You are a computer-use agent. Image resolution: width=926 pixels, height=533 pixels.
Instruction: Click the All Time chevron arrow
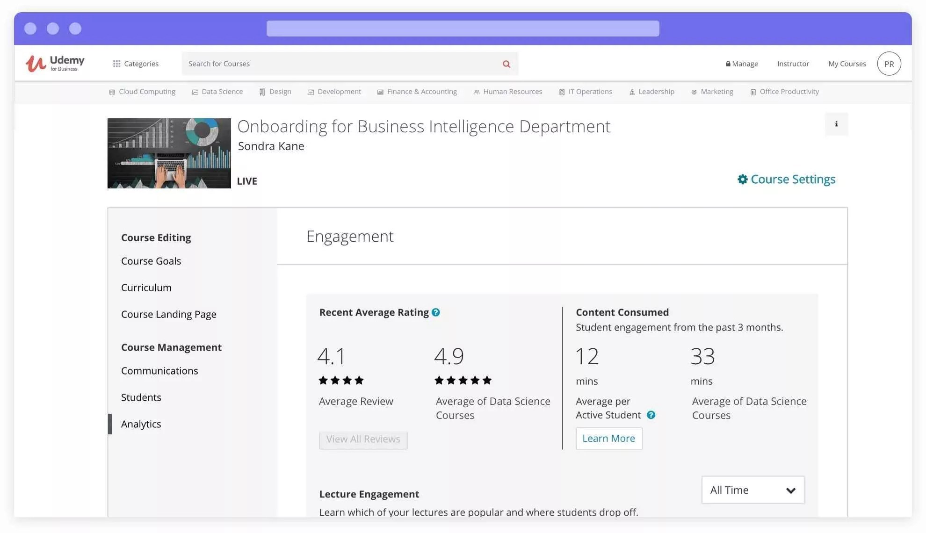790,490
